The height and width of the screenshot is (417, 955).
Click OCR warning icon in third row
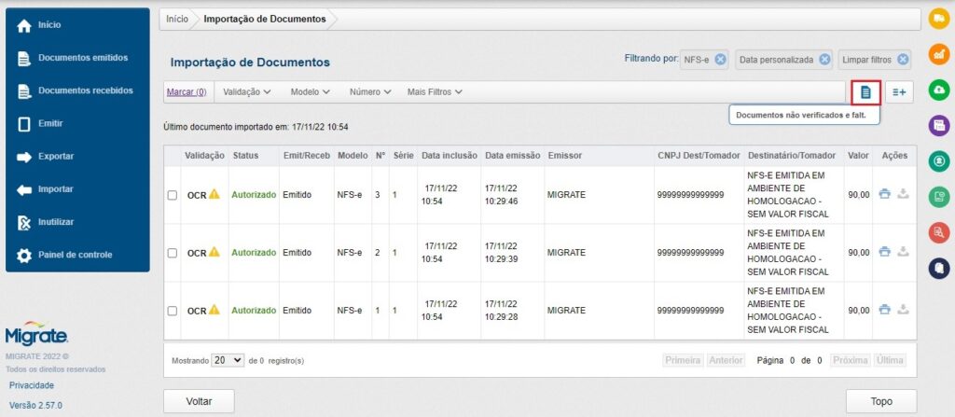214,310
